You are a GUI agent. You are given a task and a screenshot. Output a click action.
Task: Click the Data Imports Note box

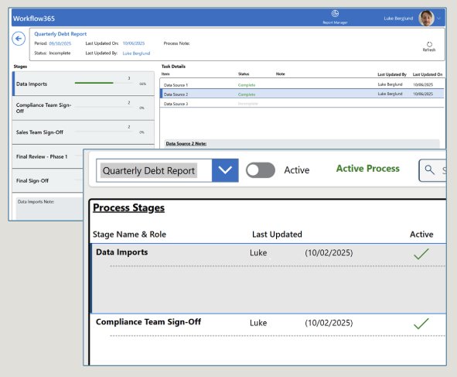pos(49,208)
